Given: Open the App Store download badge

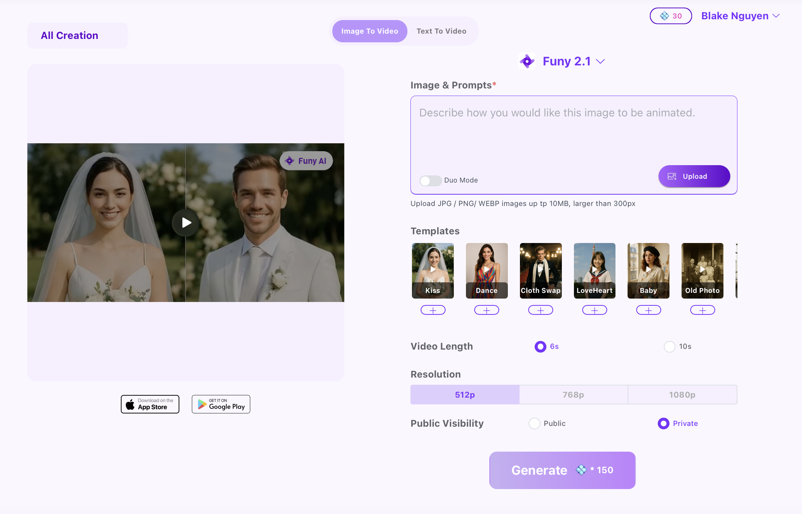Looking at the screenshot, I should pos(150,404).
